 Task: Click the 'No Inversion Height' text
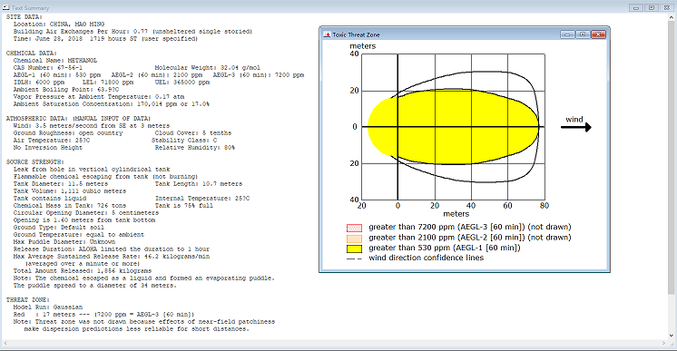48,148
